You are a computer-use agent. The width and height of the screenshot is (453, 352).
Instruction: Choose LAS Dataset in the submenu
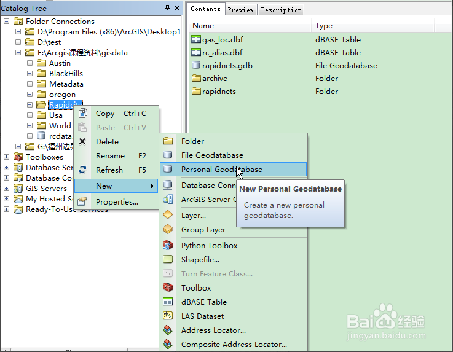(234, 316)
